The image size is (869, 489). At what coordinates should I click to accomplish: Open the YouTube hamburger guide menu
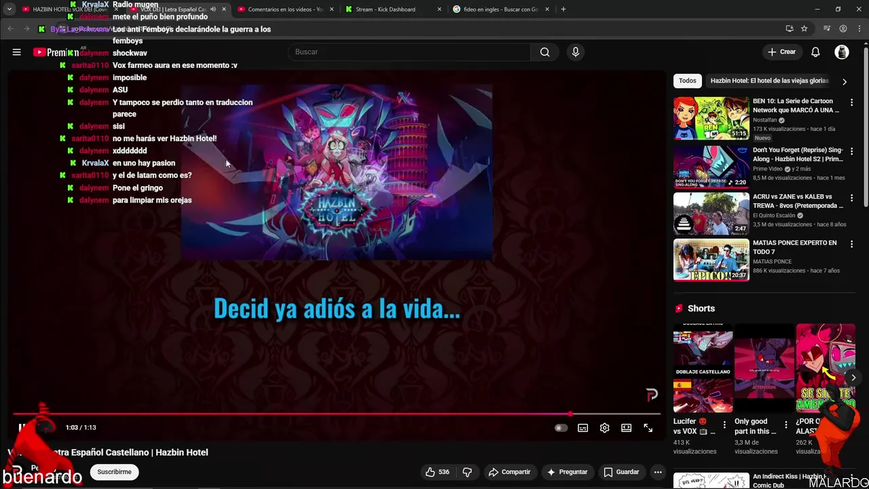(16, 52)
